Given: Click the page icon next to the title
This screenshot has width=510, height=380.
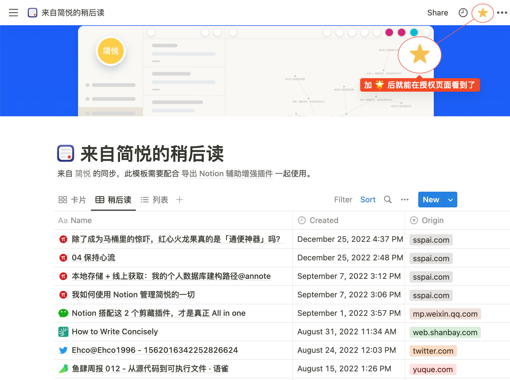Looking at the screenshot, I should tap(32, 13).
